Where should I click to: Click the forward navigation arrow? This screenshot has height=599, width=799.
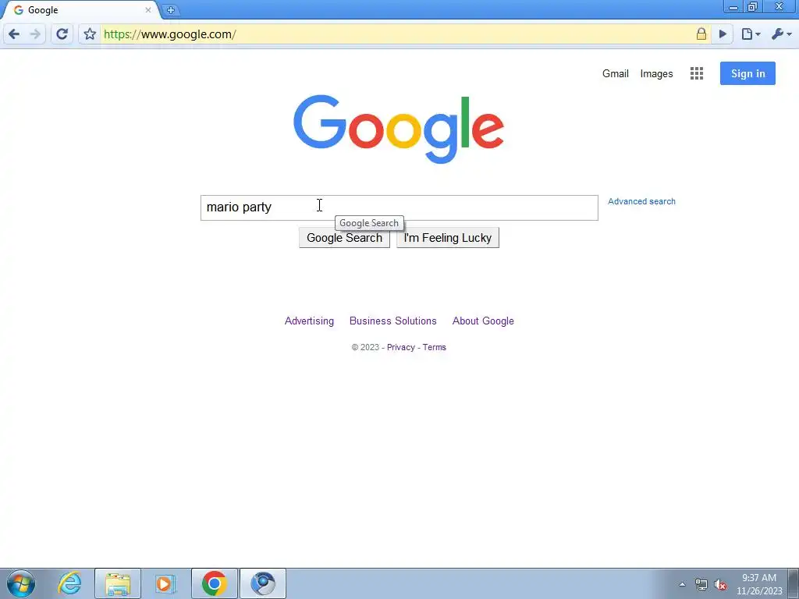(x=35, y=34)
